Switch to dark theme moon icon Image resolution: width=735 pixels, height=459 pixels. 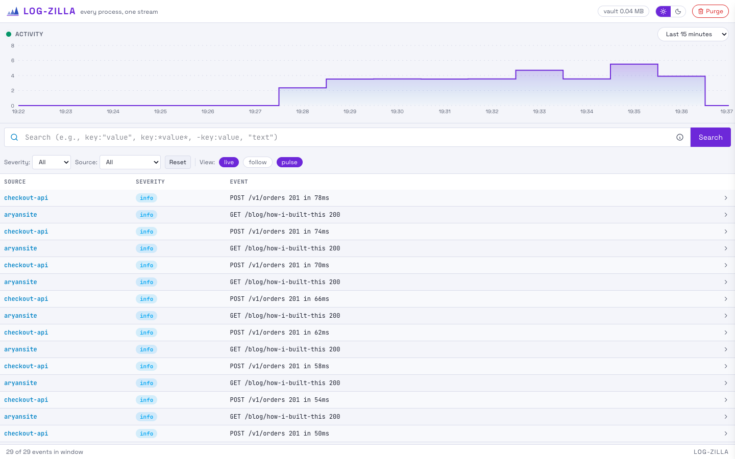678,11
